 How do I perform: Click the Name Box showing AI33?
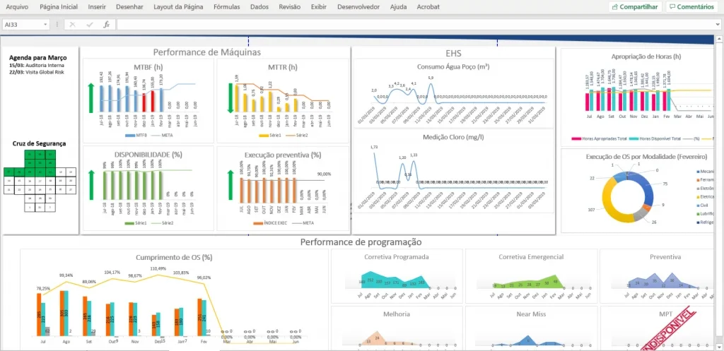(23, 25)
